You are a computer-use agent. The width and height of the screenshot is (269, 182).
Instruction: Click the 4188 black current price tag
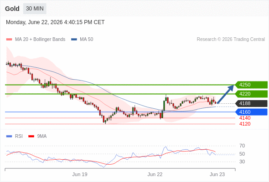pos(251,103)
